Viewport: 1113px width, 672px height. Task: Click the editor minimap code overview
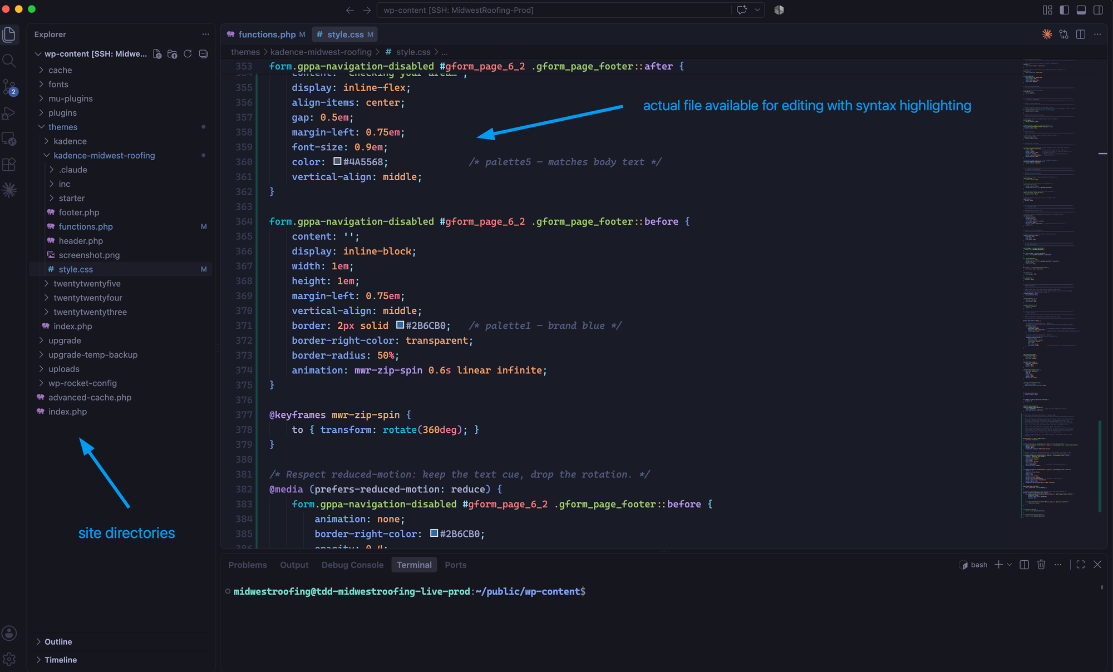coord(1051,288)
